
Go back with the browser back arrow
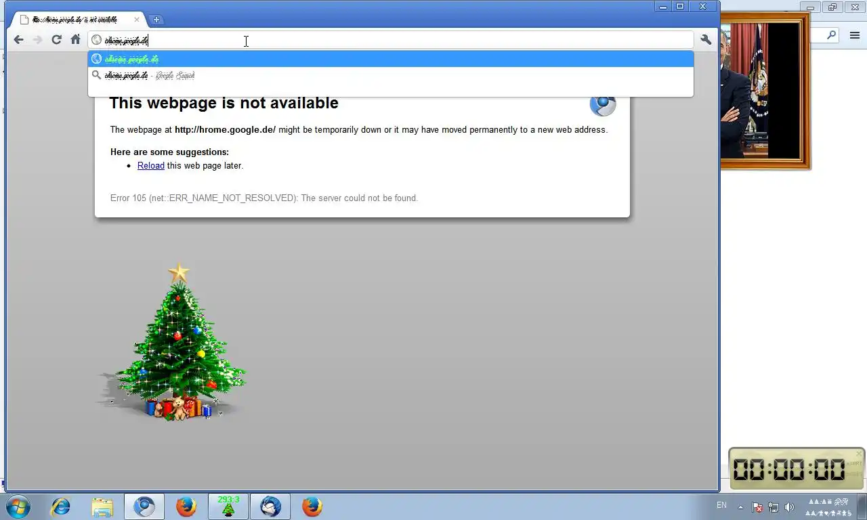[x=18, y=40]
